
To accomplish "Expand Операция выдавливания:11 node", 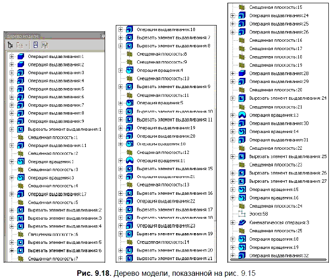I will coord(12,146).
